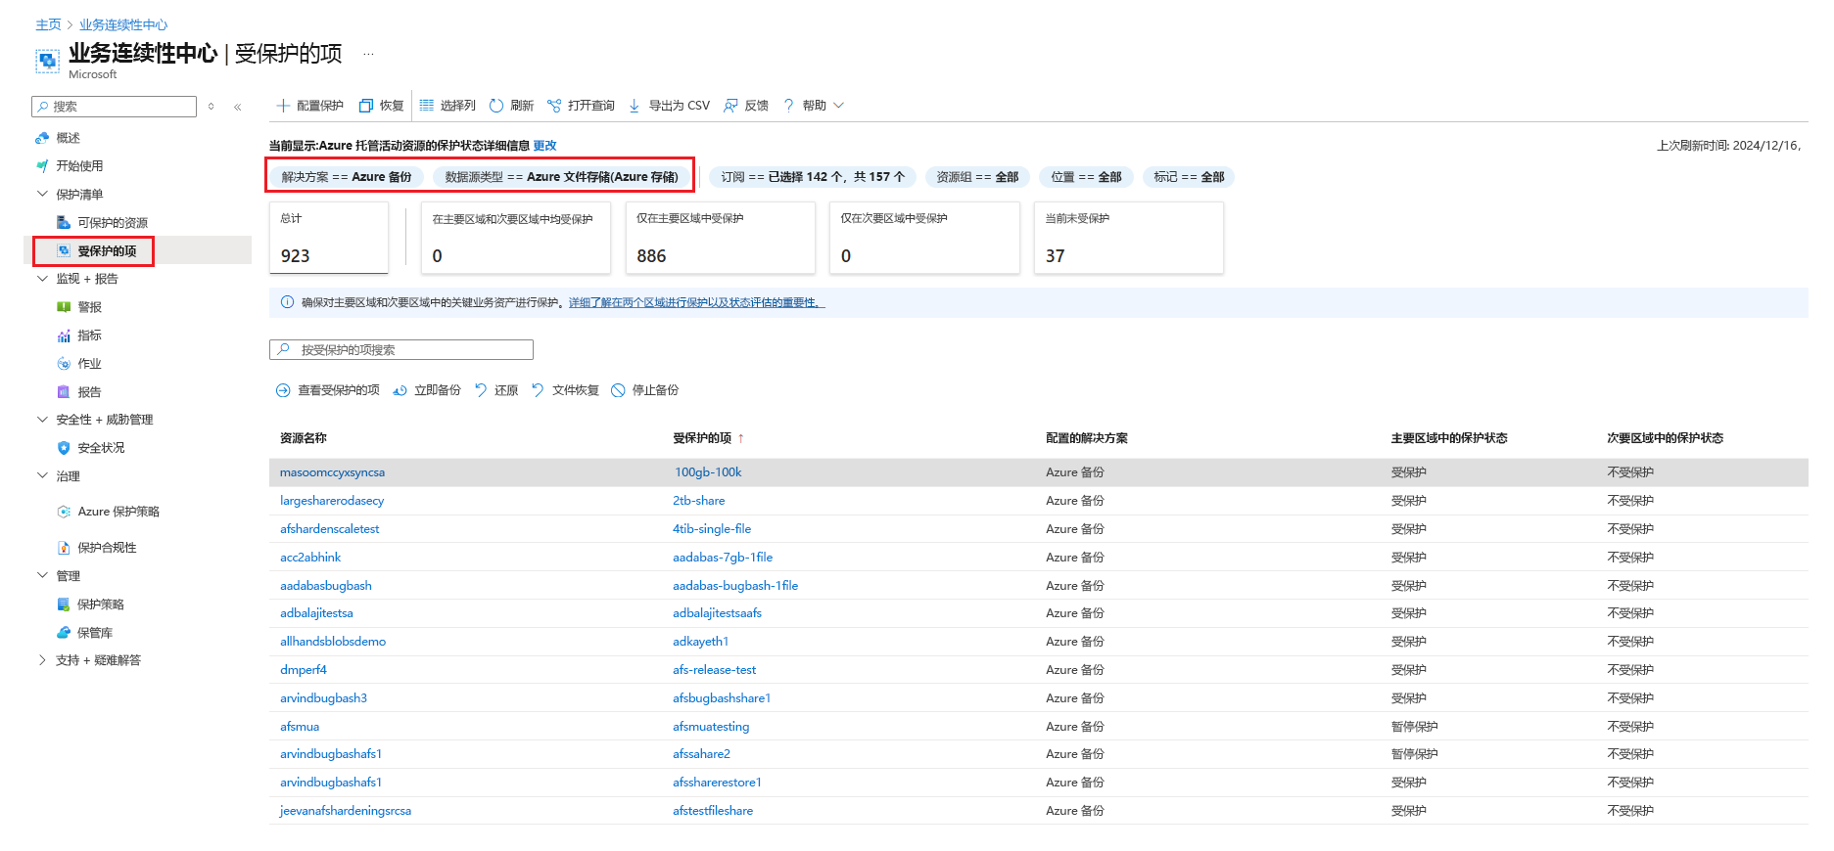1834x851 pixels.
Task: Open the 选择列 column chooser icon
Action: pyautogui.click(x=427, y=106)
